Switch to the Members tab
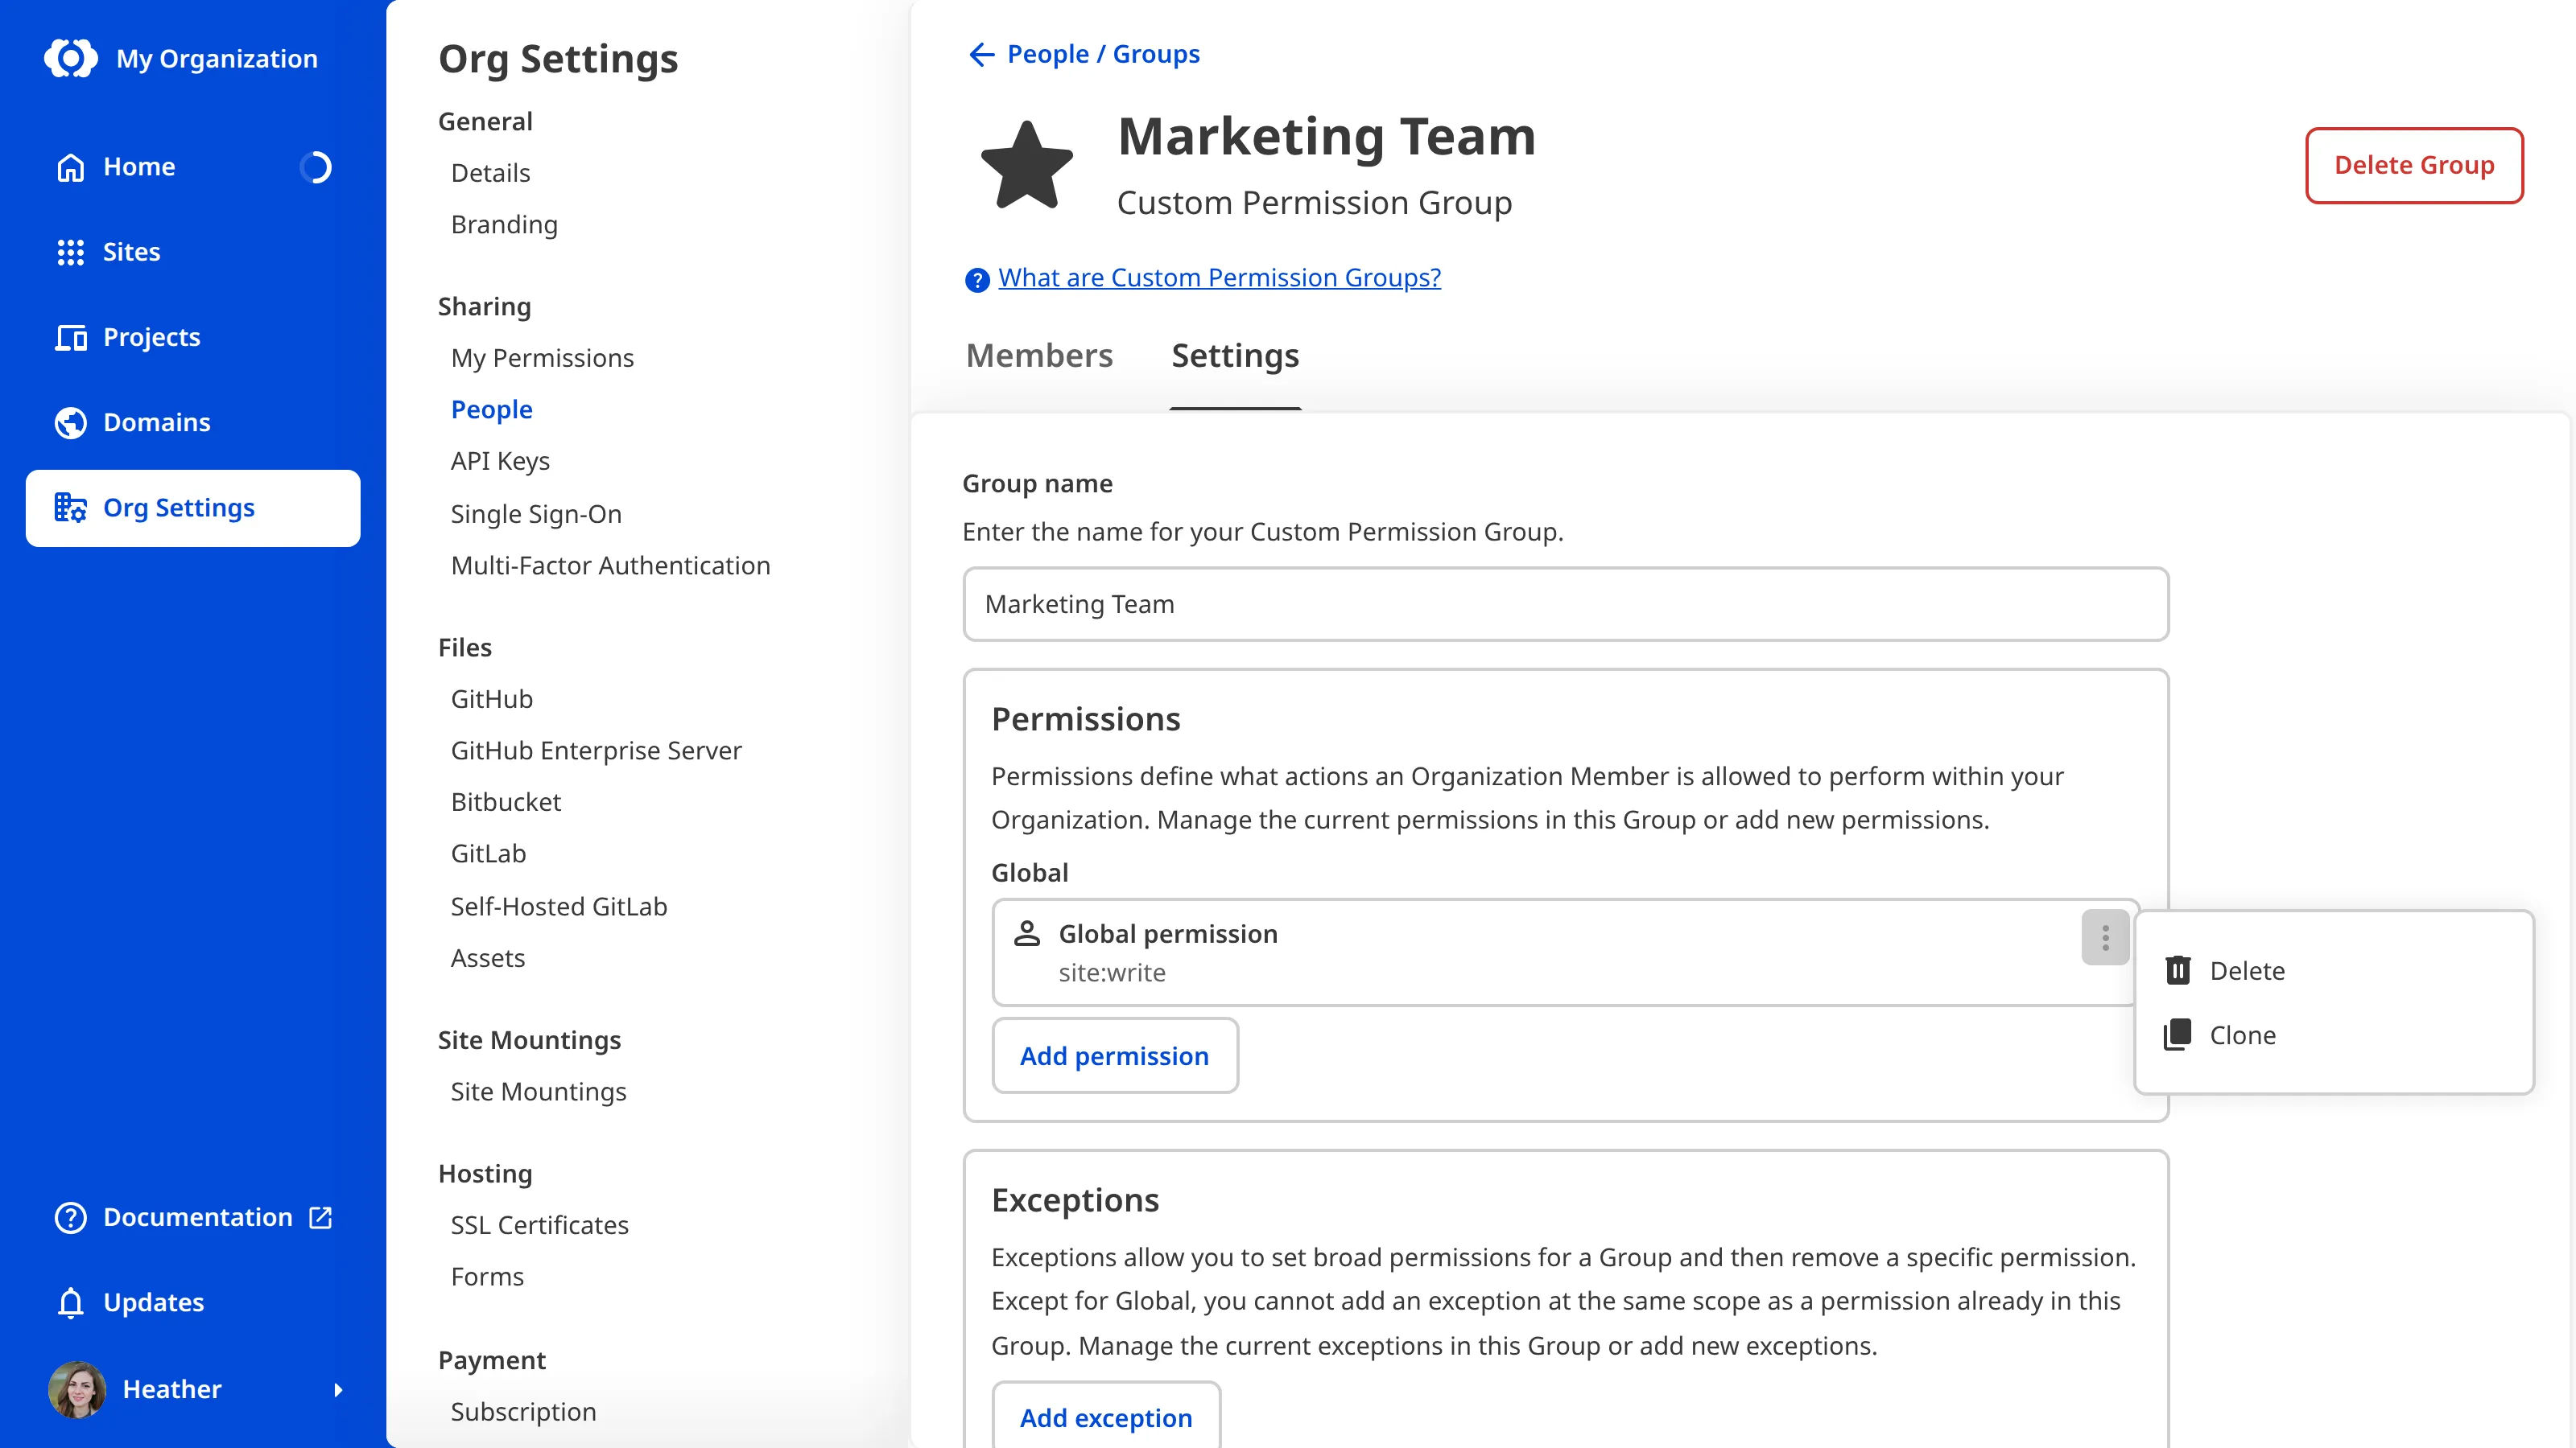 coord(1039,356)
